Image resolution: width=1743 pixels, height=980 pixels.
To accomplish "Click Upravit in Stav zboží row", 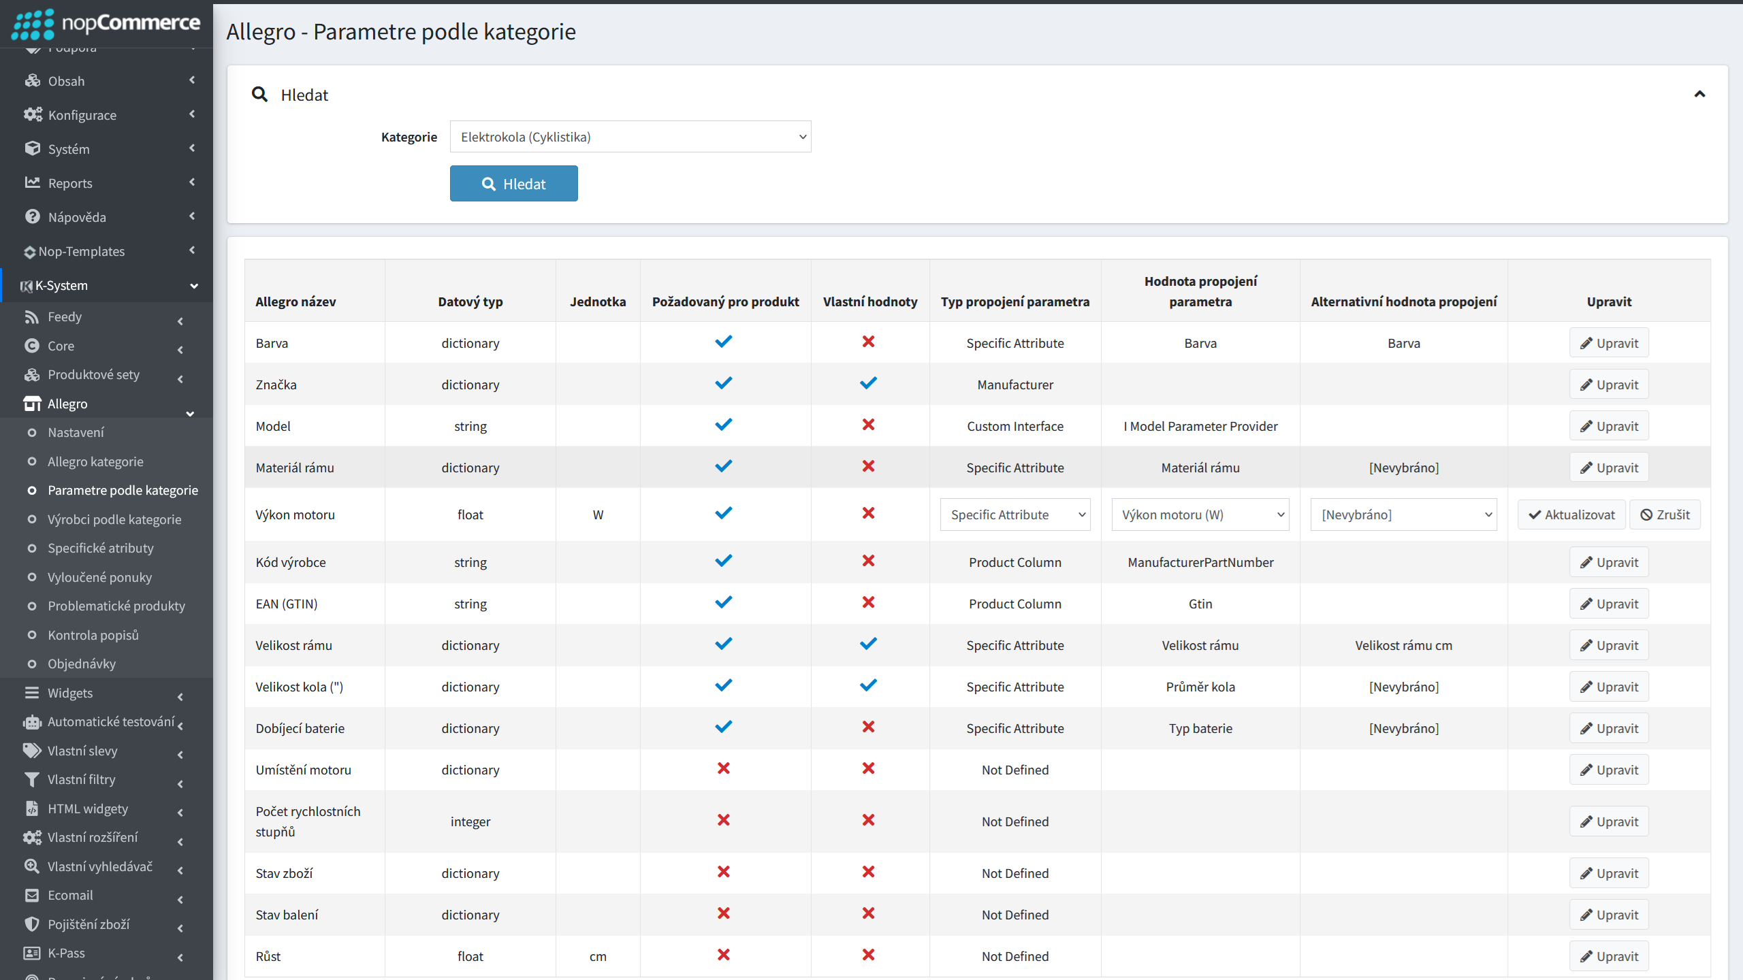I will pos(1609,873).
